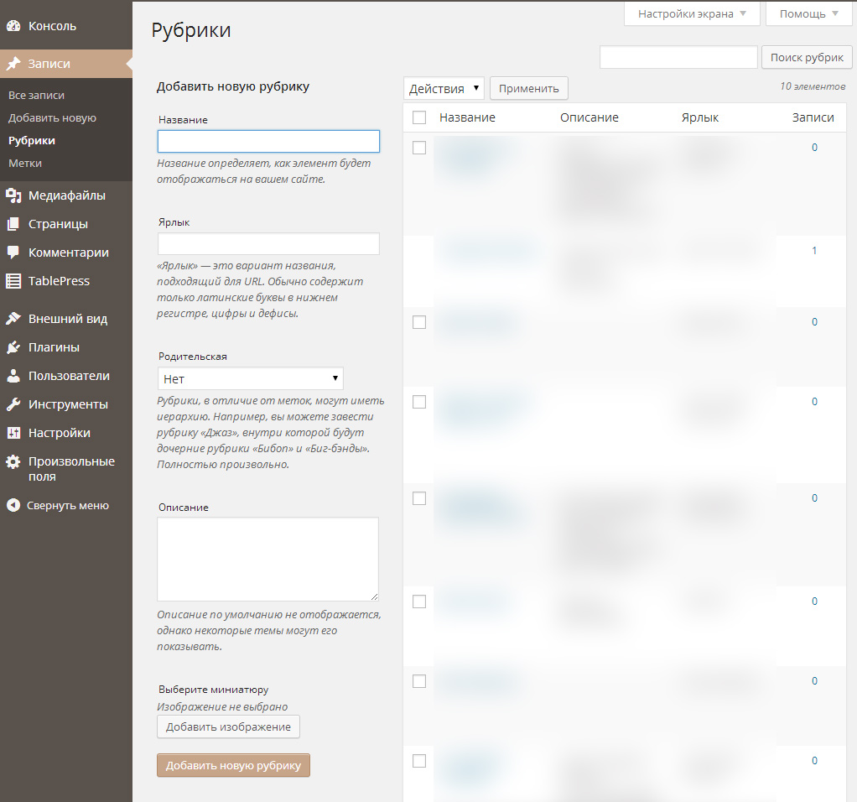
Task: Open TablePress via its table icon
Action: point(13,281)
